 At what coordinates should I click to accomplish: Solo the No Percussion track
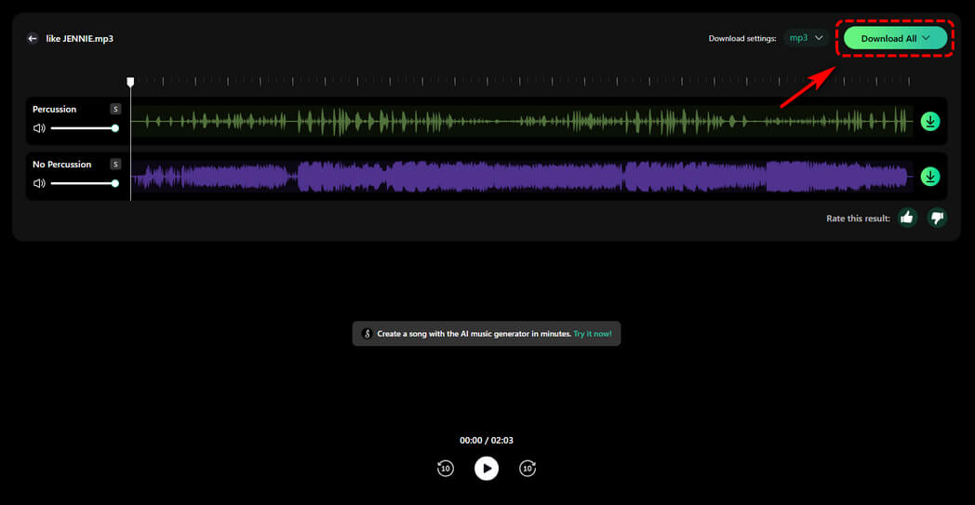(x=115, y=165)
